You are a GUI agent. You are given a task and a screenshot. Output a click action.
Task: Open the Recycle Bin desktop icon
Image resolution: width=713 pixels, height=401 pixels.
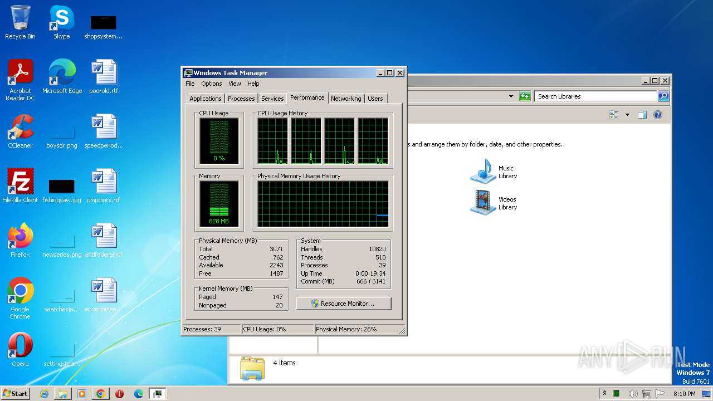[x=20, y=22]
